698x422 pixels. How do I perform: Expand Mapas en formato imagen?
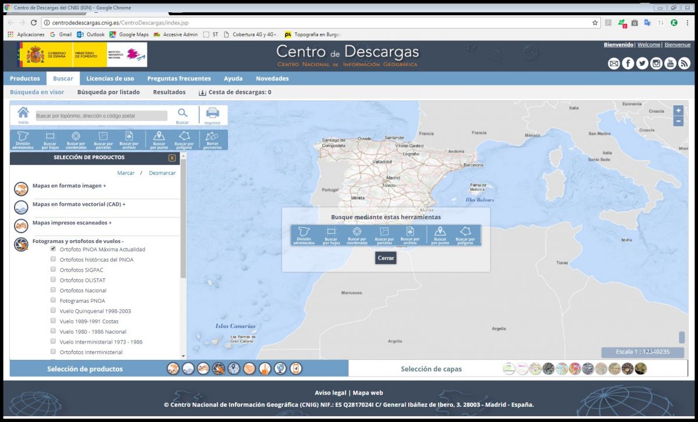click(69, 186)
